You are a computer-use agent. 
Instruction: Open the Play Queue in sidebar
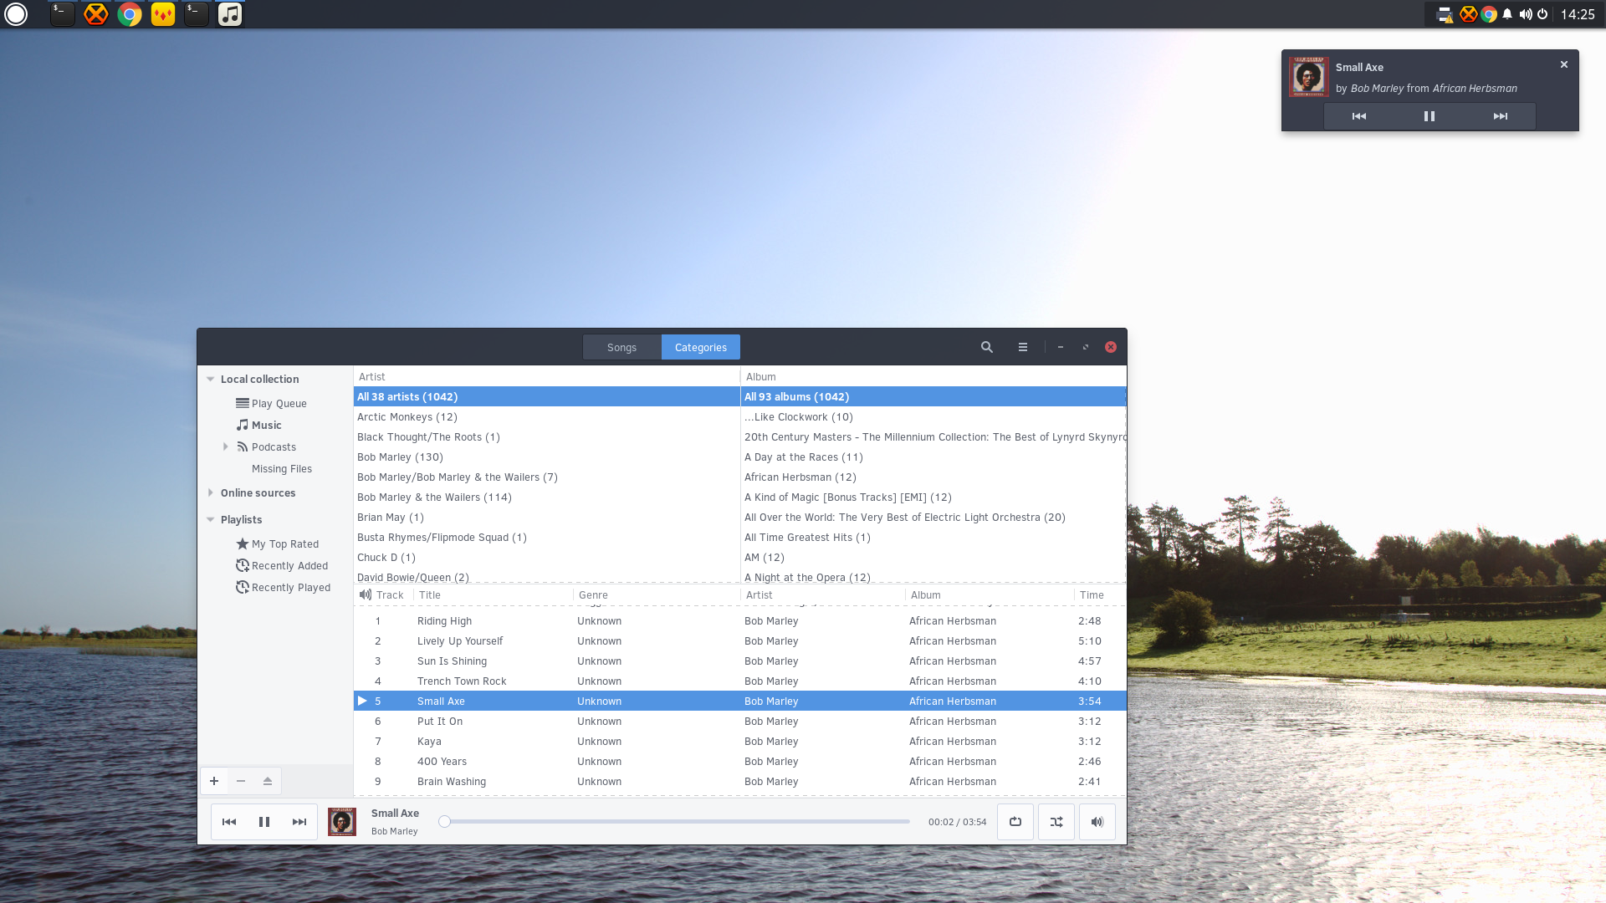[279, 403]
